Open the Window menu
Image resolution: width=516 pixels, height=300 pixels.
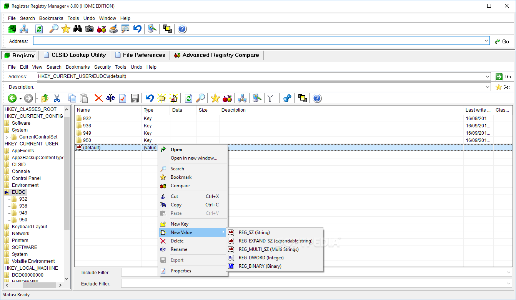tap(108, 18)
